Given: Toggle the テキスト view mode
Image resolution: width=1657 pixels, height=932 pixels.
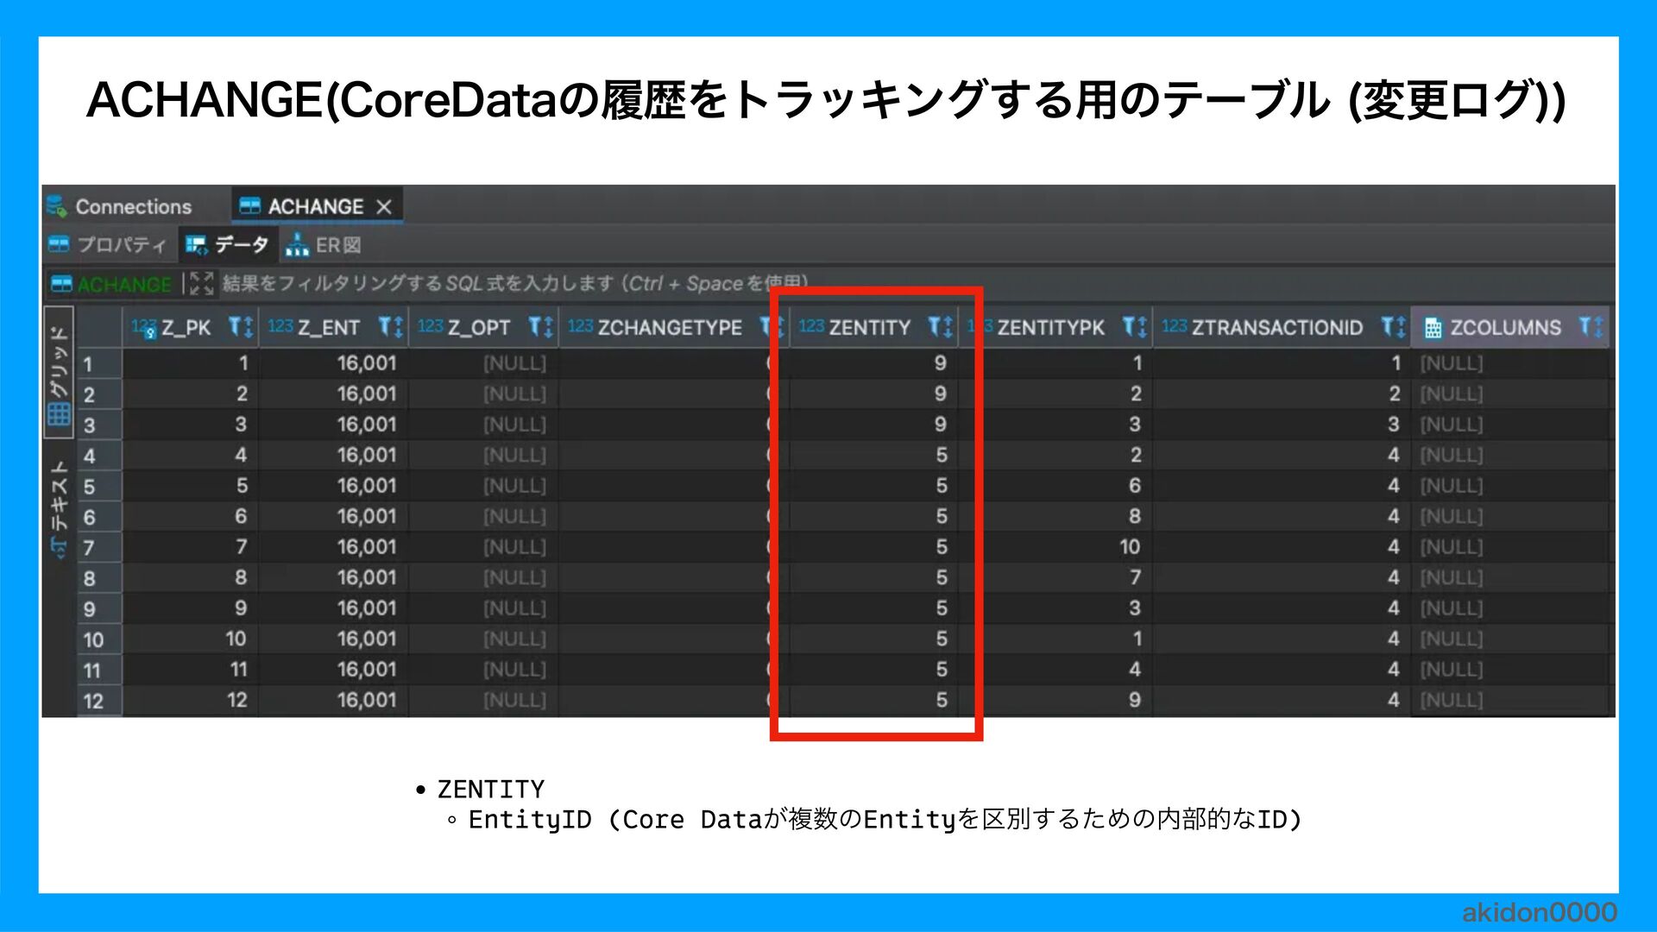Looking at the screenshot, I should tap(59, 507).
